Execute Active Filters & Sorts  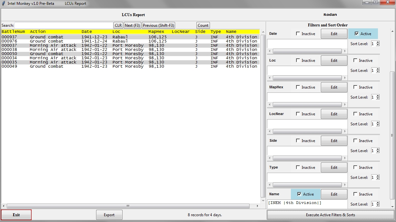click(x=331, y=215)
